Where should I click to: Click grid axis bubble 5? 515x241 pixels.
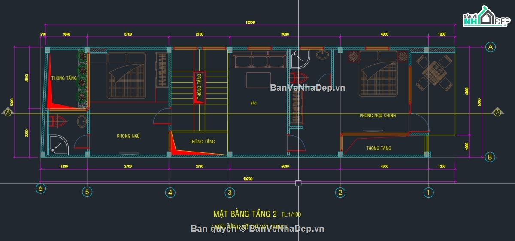point(87,193)
